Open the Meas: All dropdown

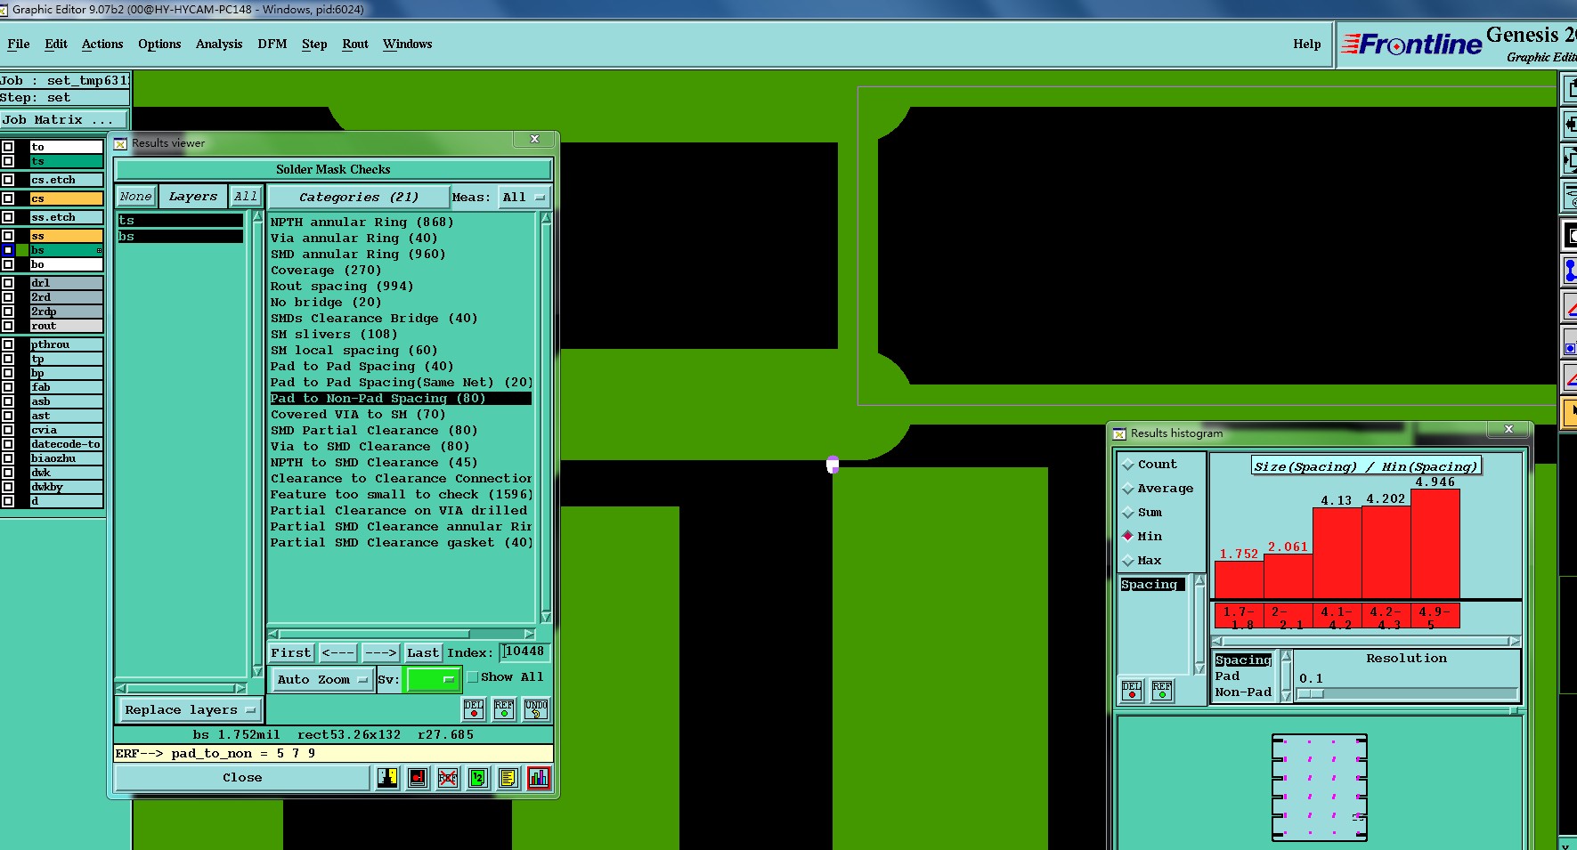pyautogui.click(x=524, y=198)
